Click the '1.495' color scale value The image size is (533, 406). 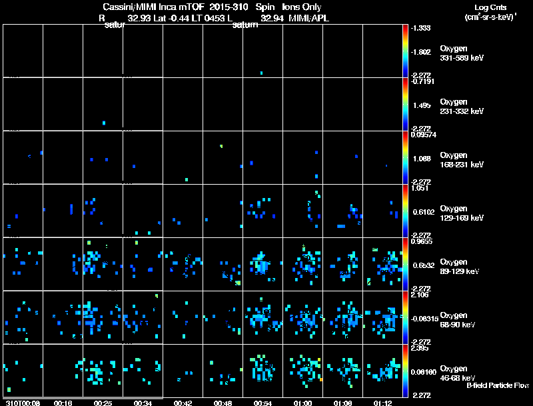(x=422, y=105)
